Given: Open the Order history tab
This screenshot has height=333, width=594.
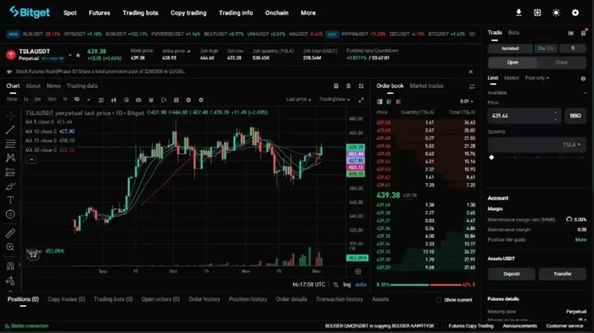Looking at the screenshot, I should point(205,299).
